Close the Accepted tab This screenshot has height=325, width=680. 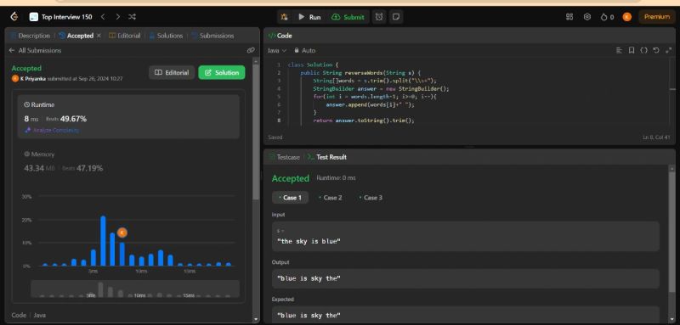click(x=99, y=36)
